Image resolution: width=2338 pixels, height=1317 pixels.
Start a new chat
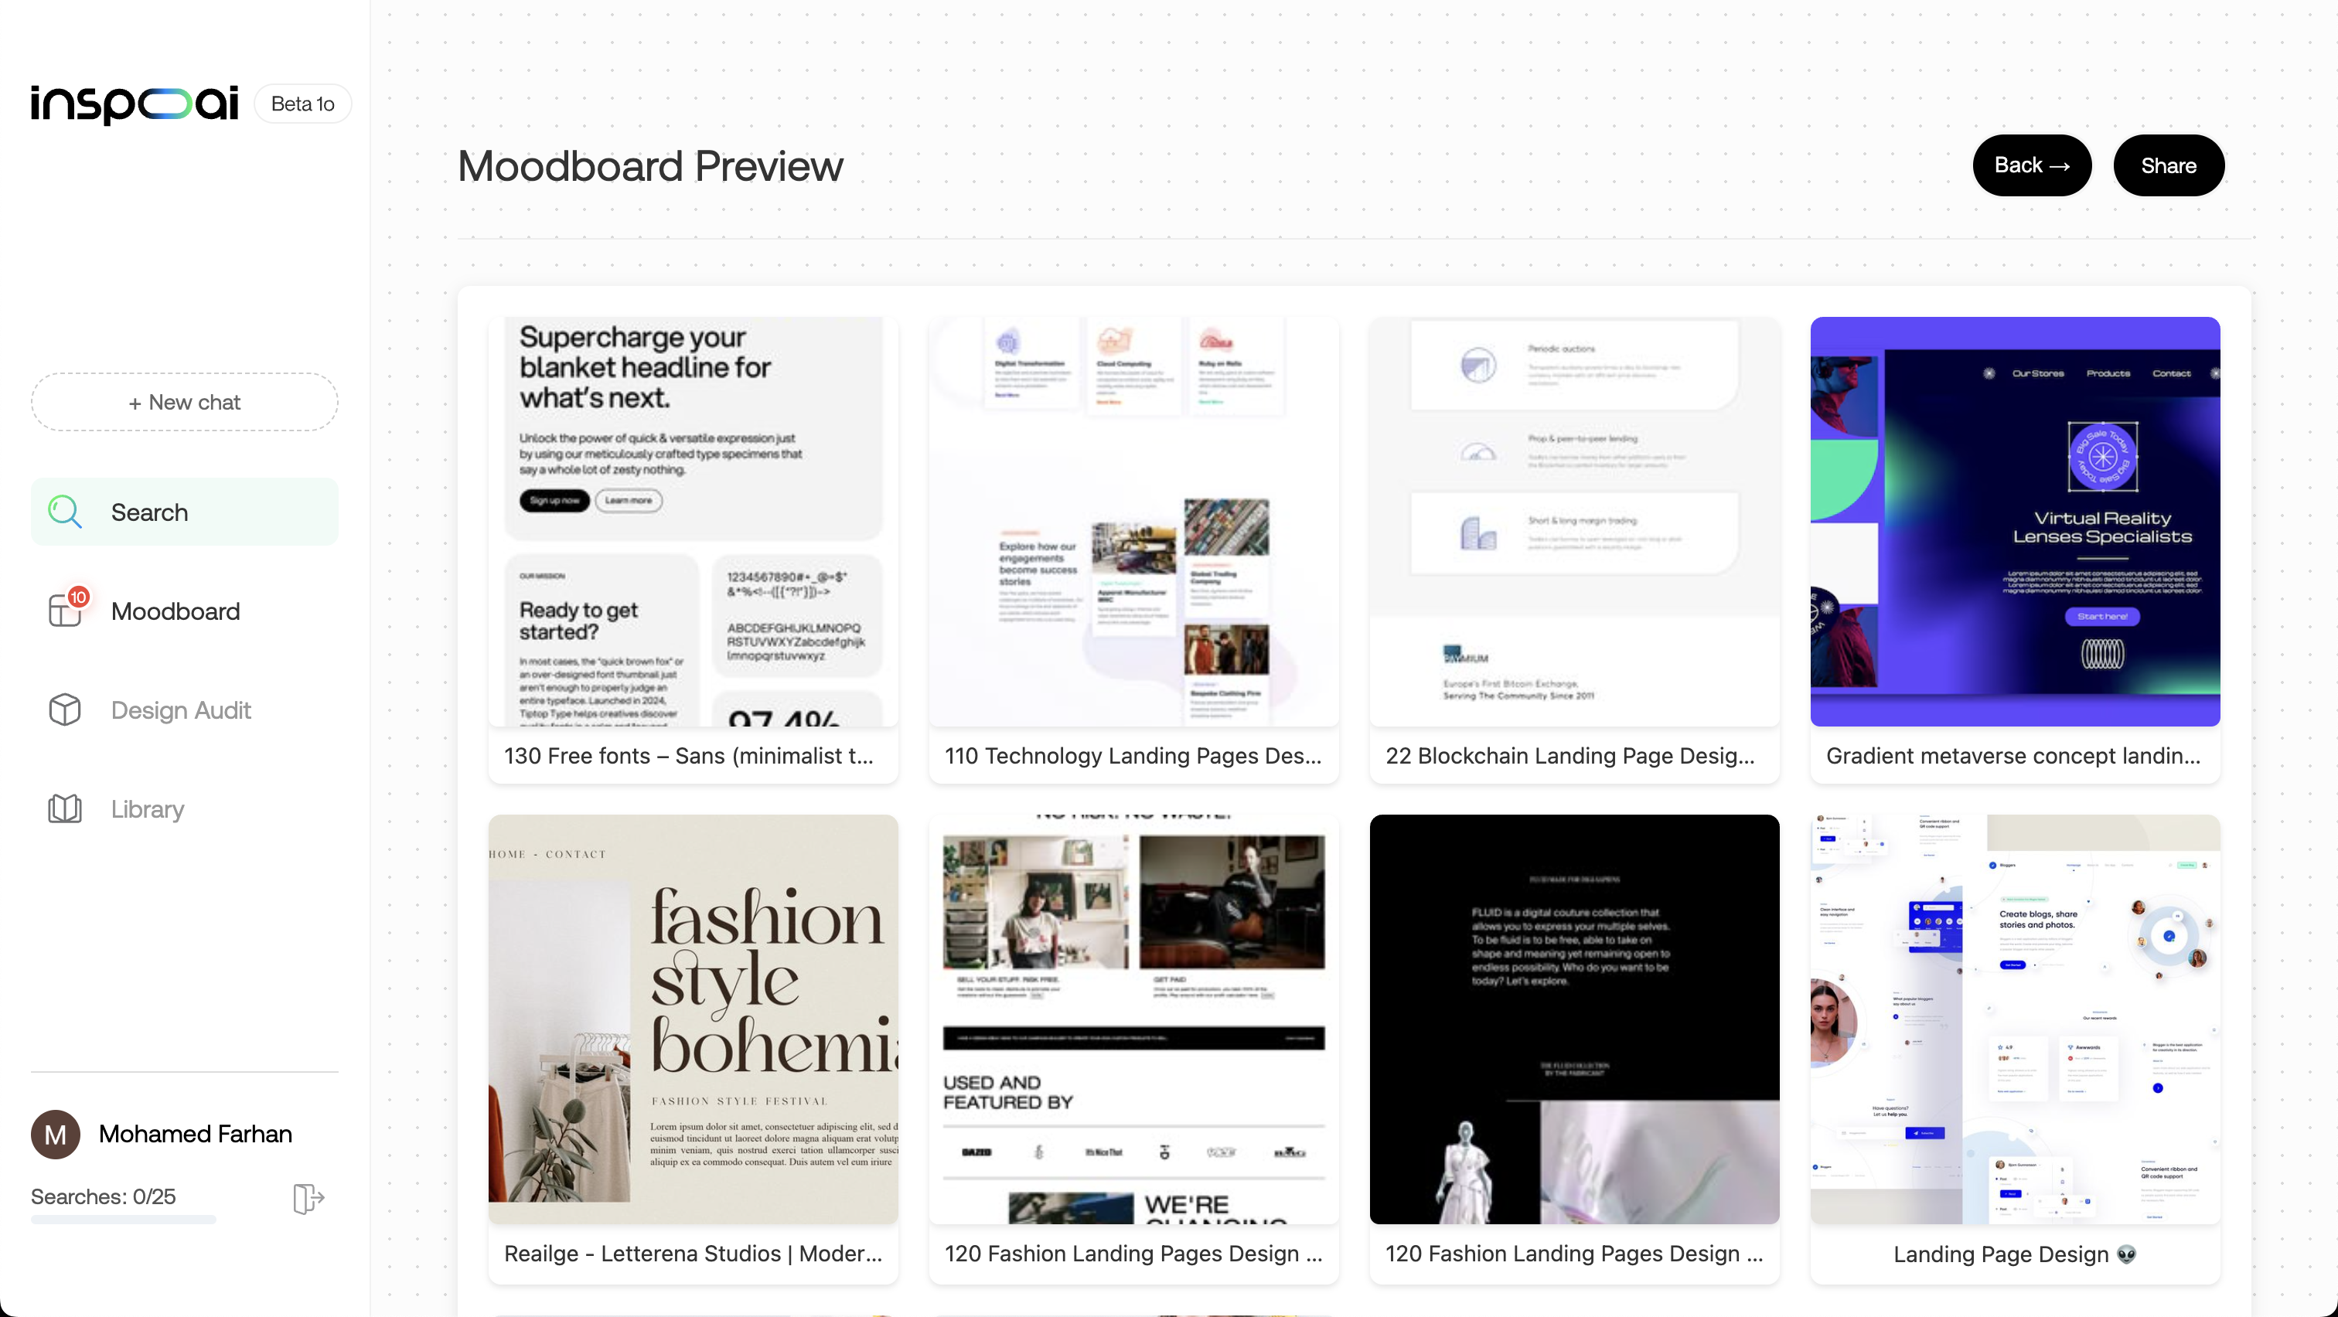coord(184,402)
